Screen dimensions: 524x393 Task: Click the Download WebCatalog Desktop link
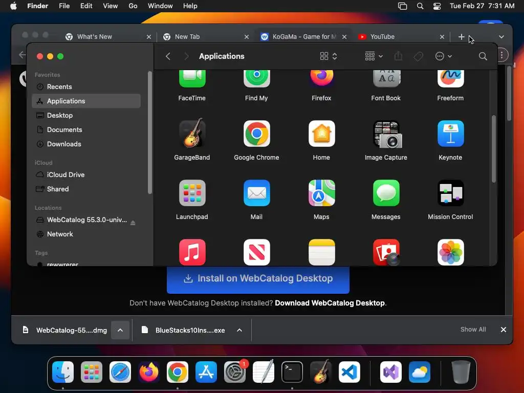330,303
